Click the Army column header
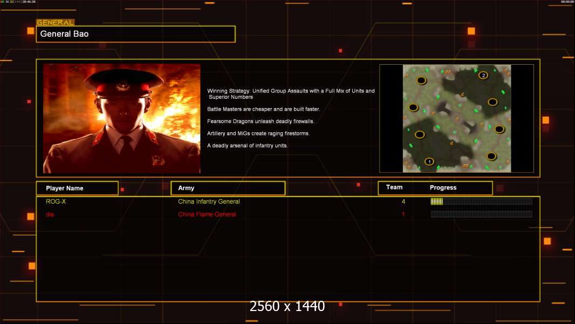This screenshot has width=575, height=324. coord(228,188)
